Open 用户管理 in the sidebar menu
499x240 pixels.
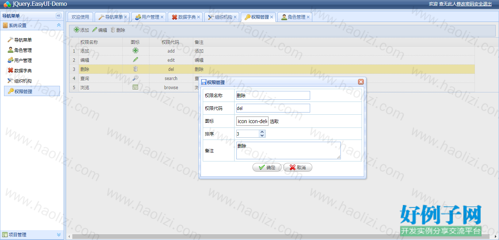click(x=23, y=60)
